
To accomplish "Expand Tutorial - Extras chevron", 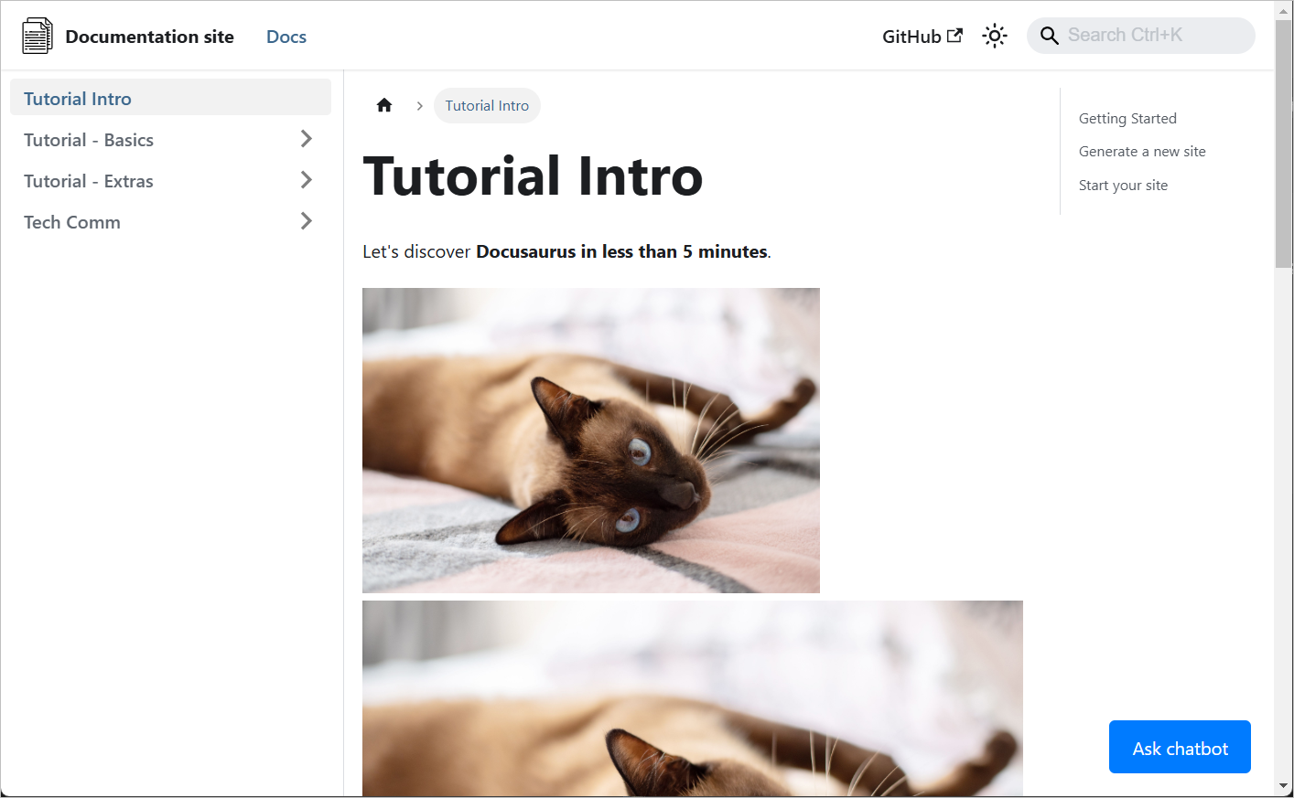I will tap(307, 180).
